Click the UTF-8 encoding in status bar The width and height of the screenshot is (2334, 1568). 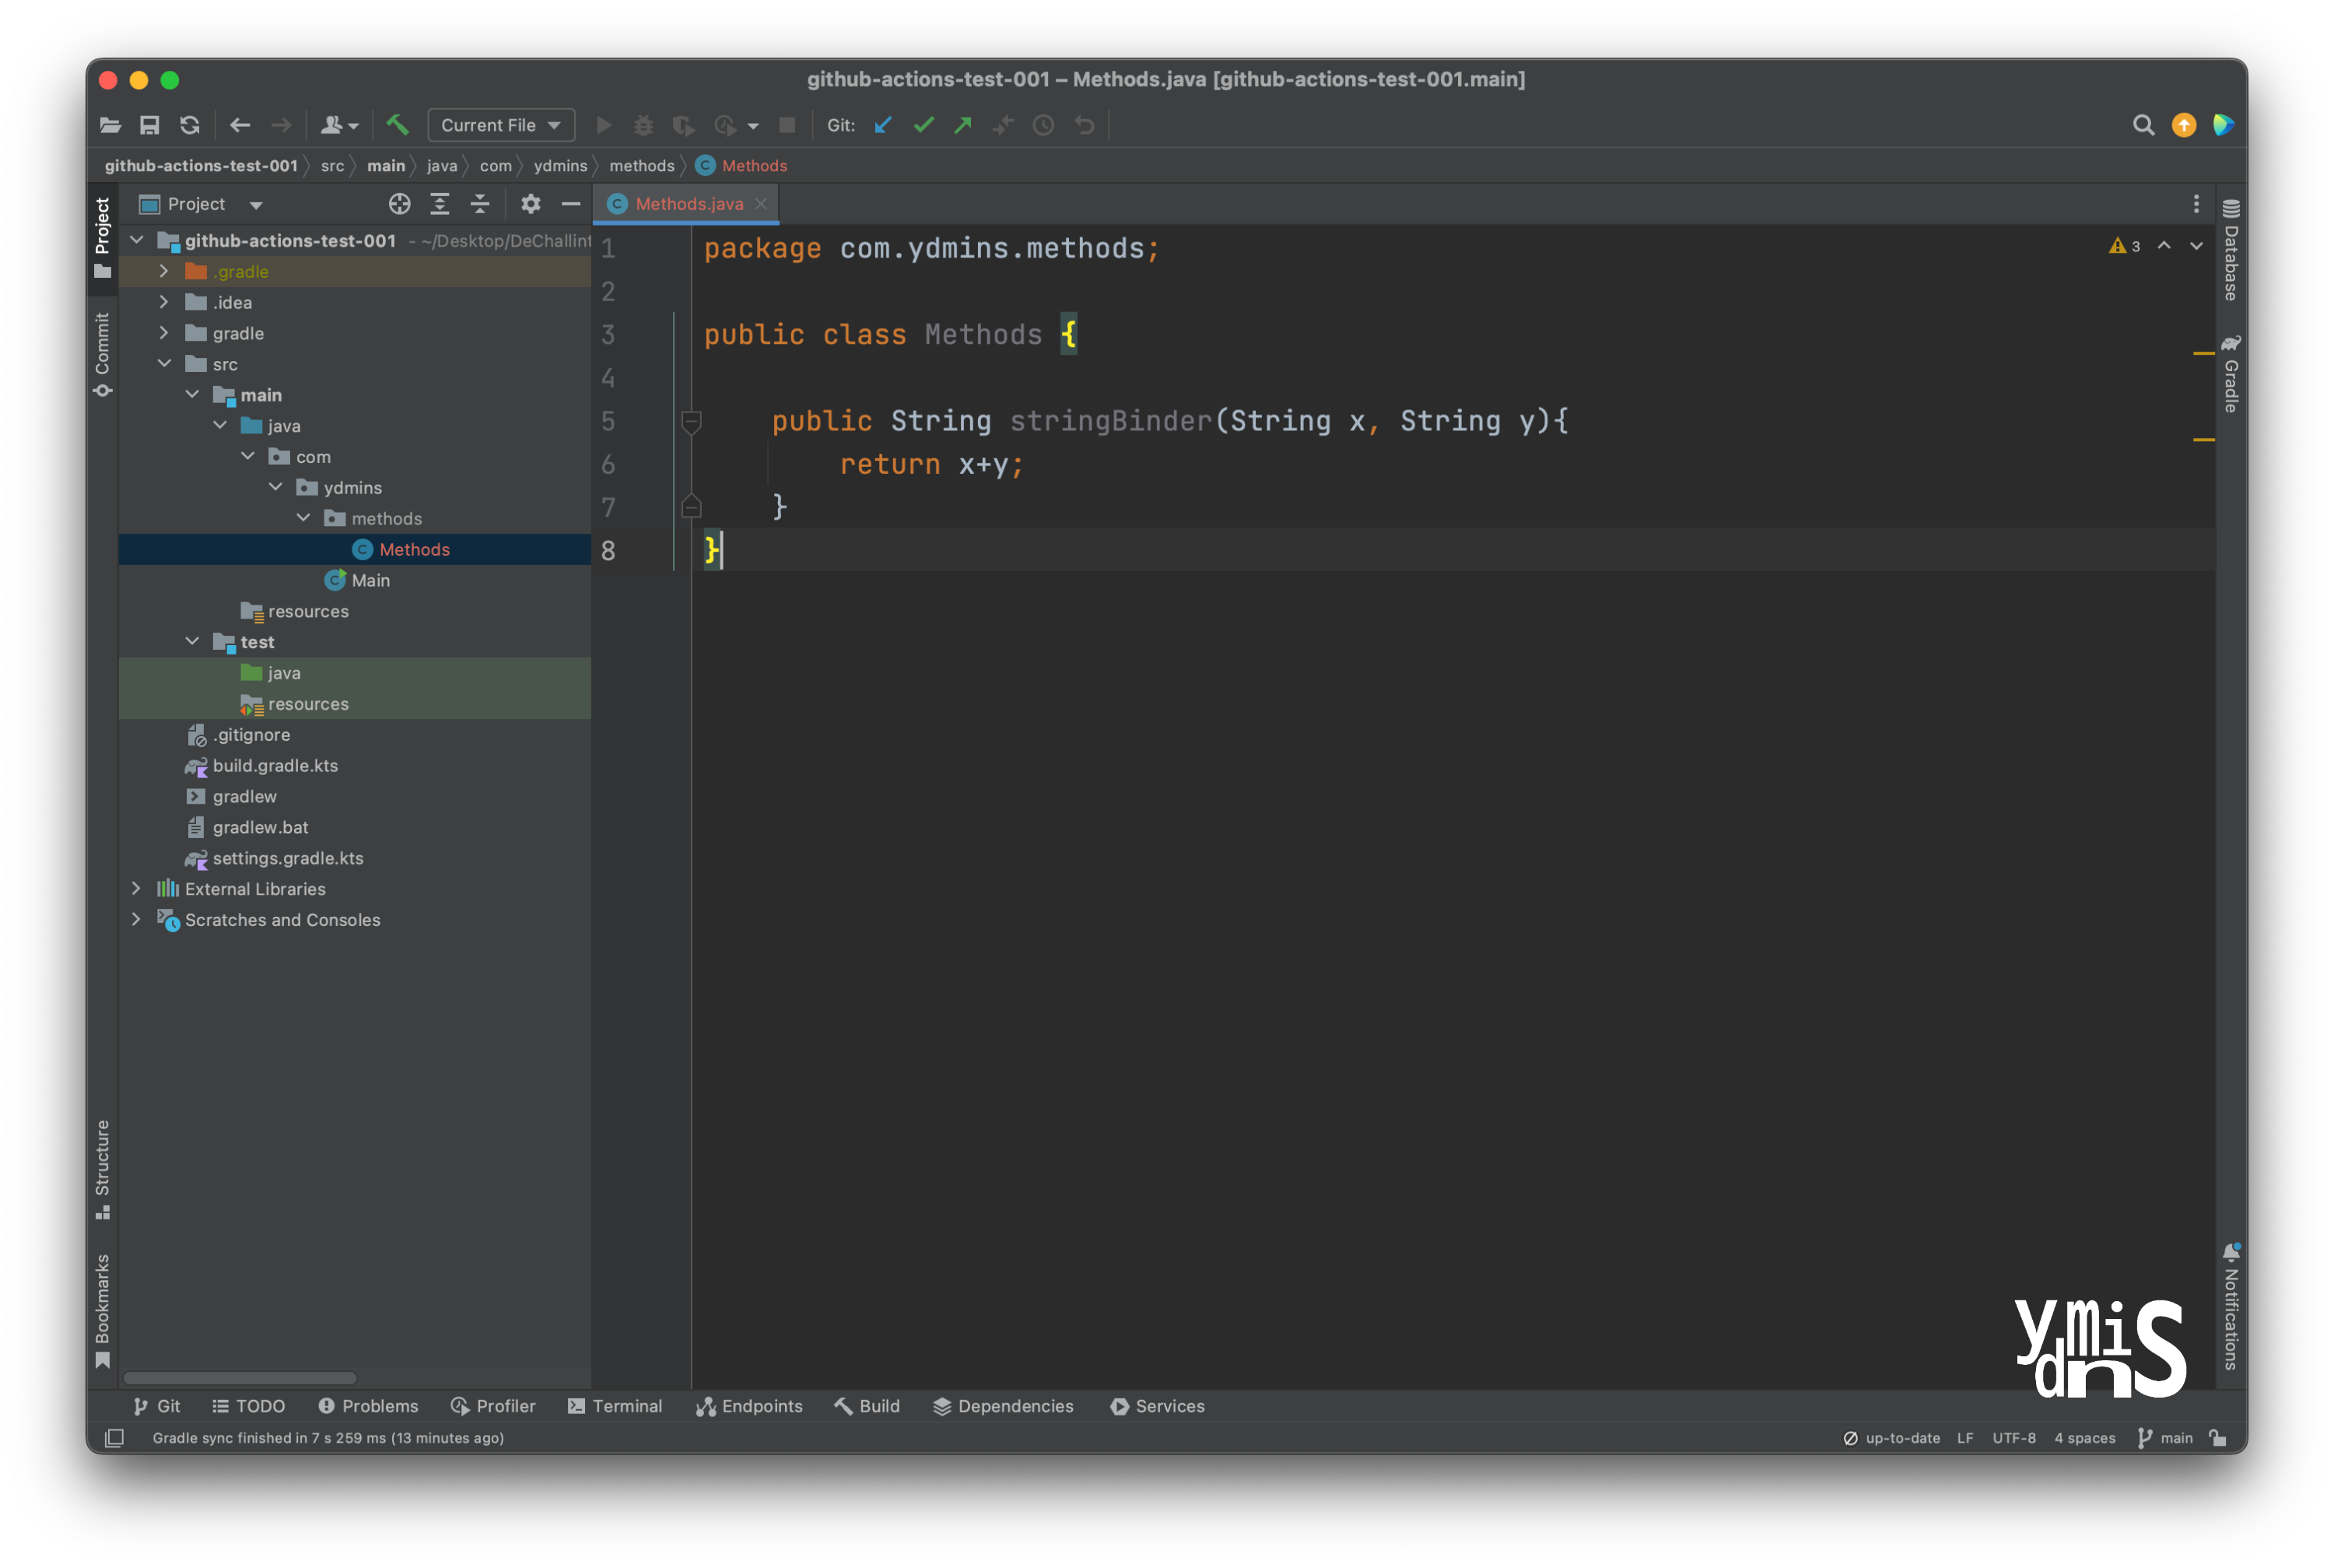(x=2013, y=1438)
